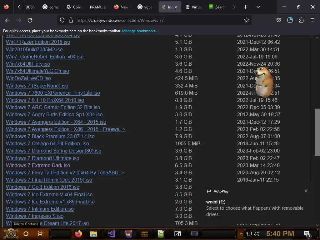Viewport: 320px width, 240px height.
Task: Open Win7x64UltFiery.iso link
Action: click(x=28, y=64)
